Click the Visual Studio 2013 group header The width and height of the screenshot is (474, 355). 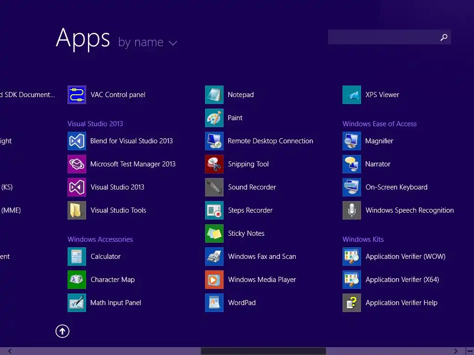click(x=95, y=124)
